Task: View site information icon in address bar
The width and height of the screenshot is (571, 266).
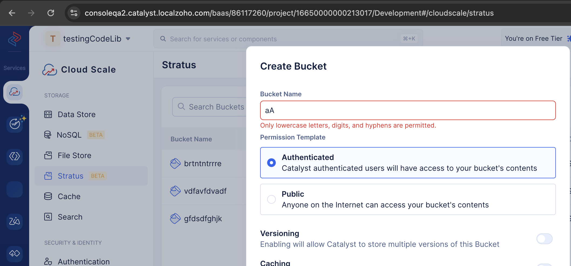Action: point(74,13)
